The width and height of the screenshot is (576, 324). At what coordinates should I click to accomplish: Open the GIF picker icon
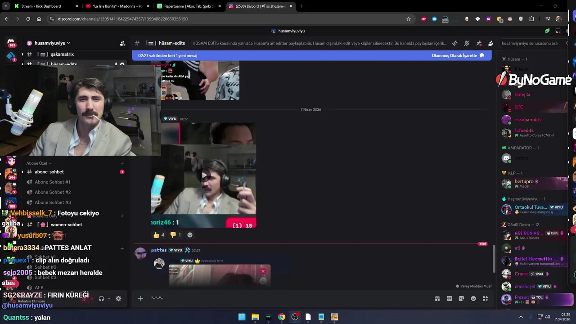click(449, 298)
